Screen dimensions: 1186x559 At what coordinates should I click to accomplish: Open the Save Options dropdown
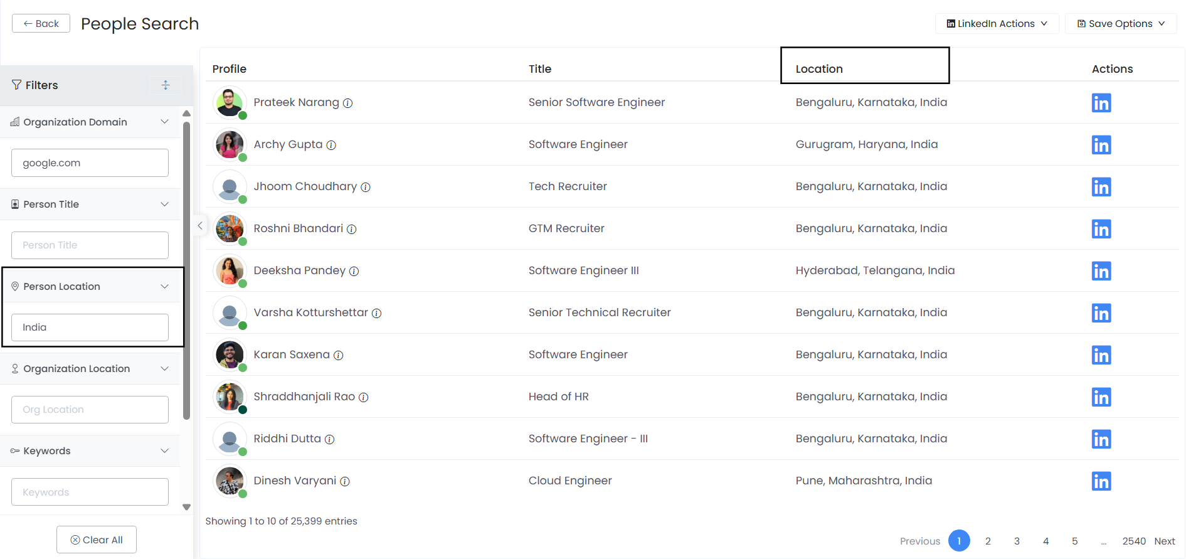pyautogui.click(x=1120, y=24)
